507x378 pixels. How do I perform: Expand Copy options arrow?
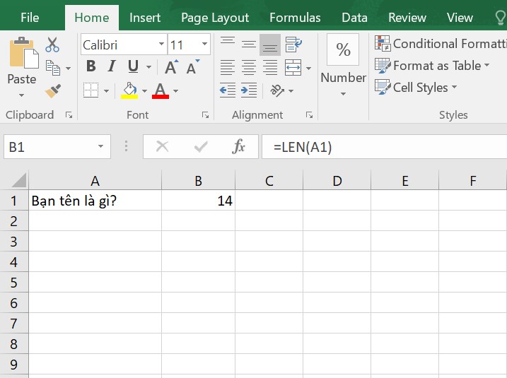tap(68, 68)
